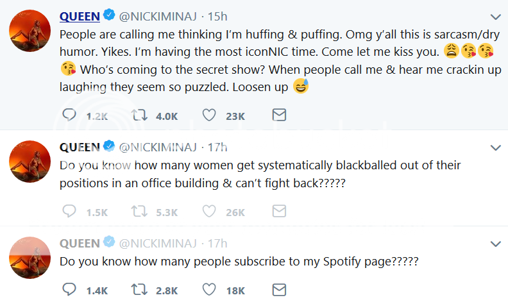Open the dropdown caret on Spotify tweet
The width and height of the screenshot is (508, 302).
pos(495,244)
